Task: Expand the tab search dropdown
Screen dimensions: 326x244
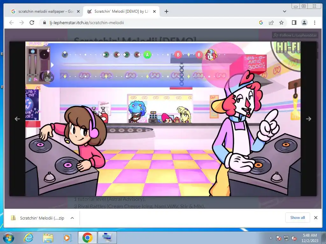Action: (285, 11)
